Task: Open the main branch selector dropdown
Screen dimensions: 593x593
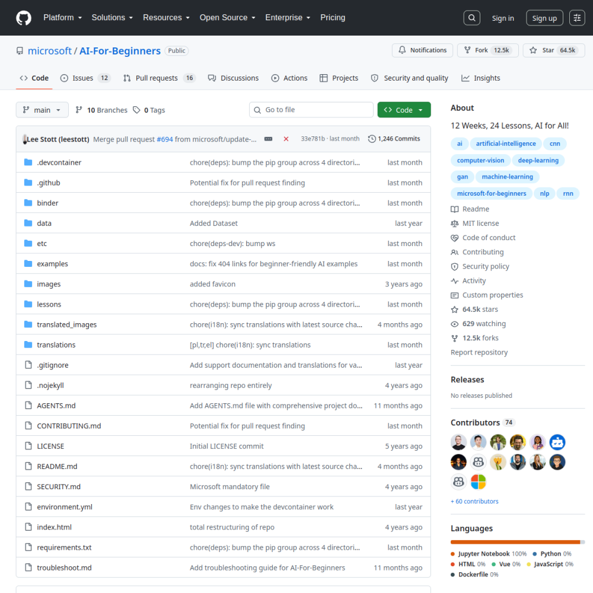Action: (x=42, y=110)
